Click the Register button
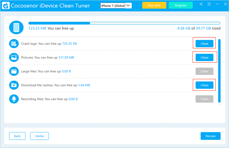The width and height of the screenshot is (229, 148). click(x=181, y=5)
